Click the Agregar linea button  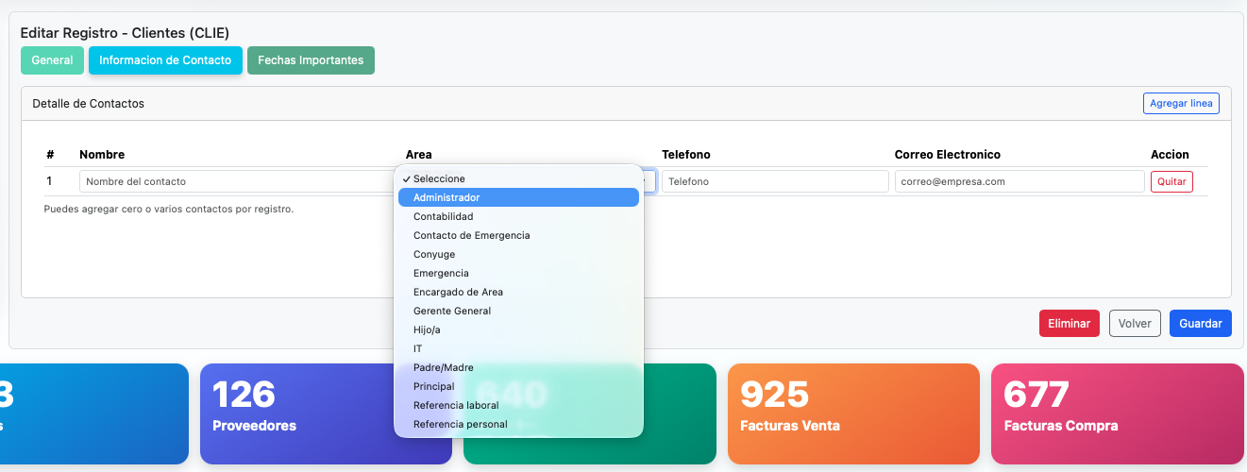click(1181, 103)
